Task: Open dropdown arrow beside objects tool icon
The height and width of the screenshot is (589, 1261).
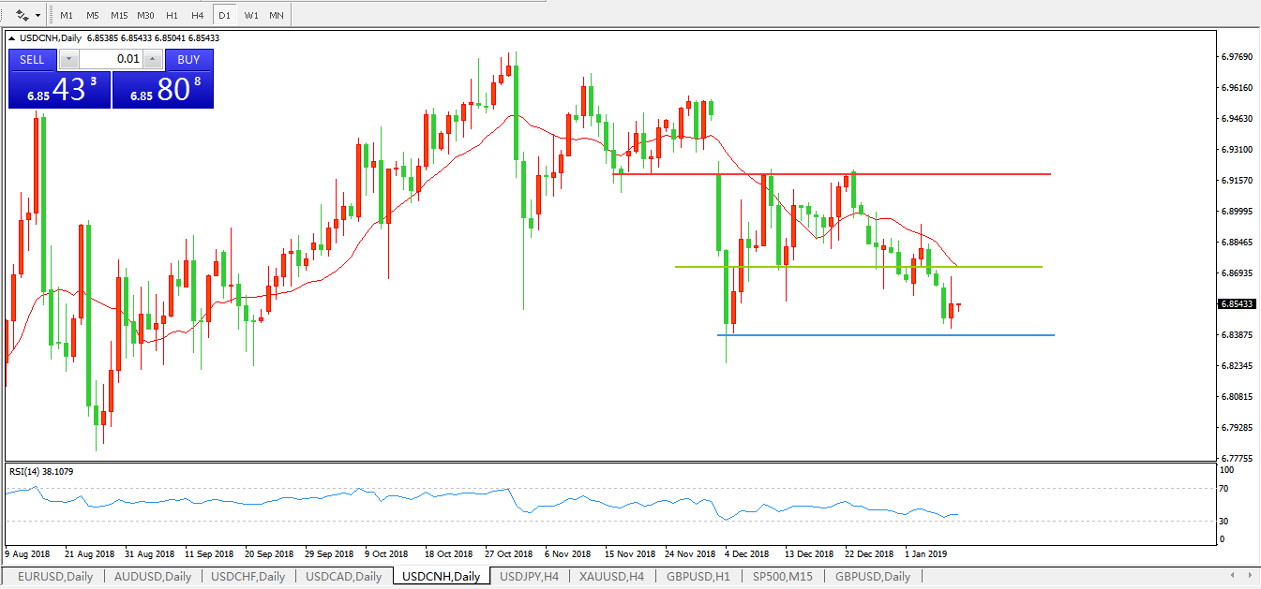Action: [38, 15]
